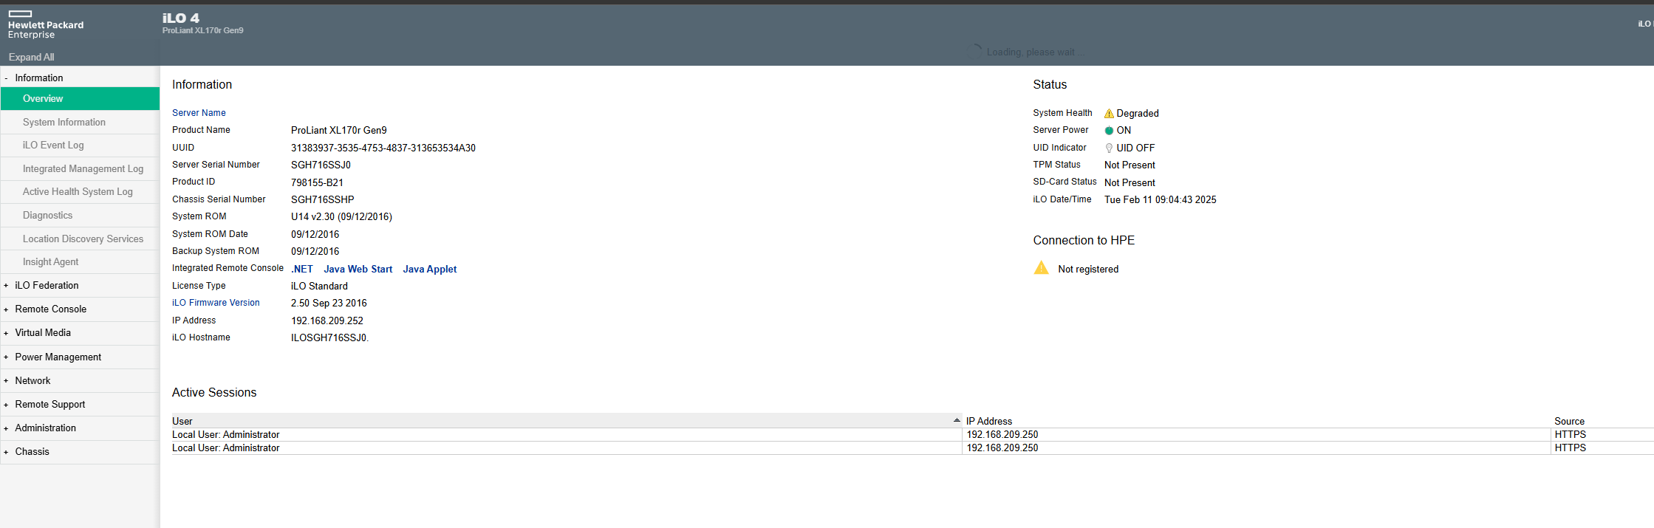This screenshot has height=528, width=1654.
Task: Click the User column sort arrow
Action: (957, 420)
